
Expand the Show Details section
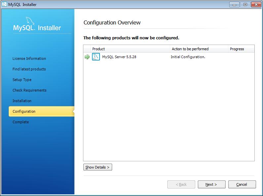(98, 167)
